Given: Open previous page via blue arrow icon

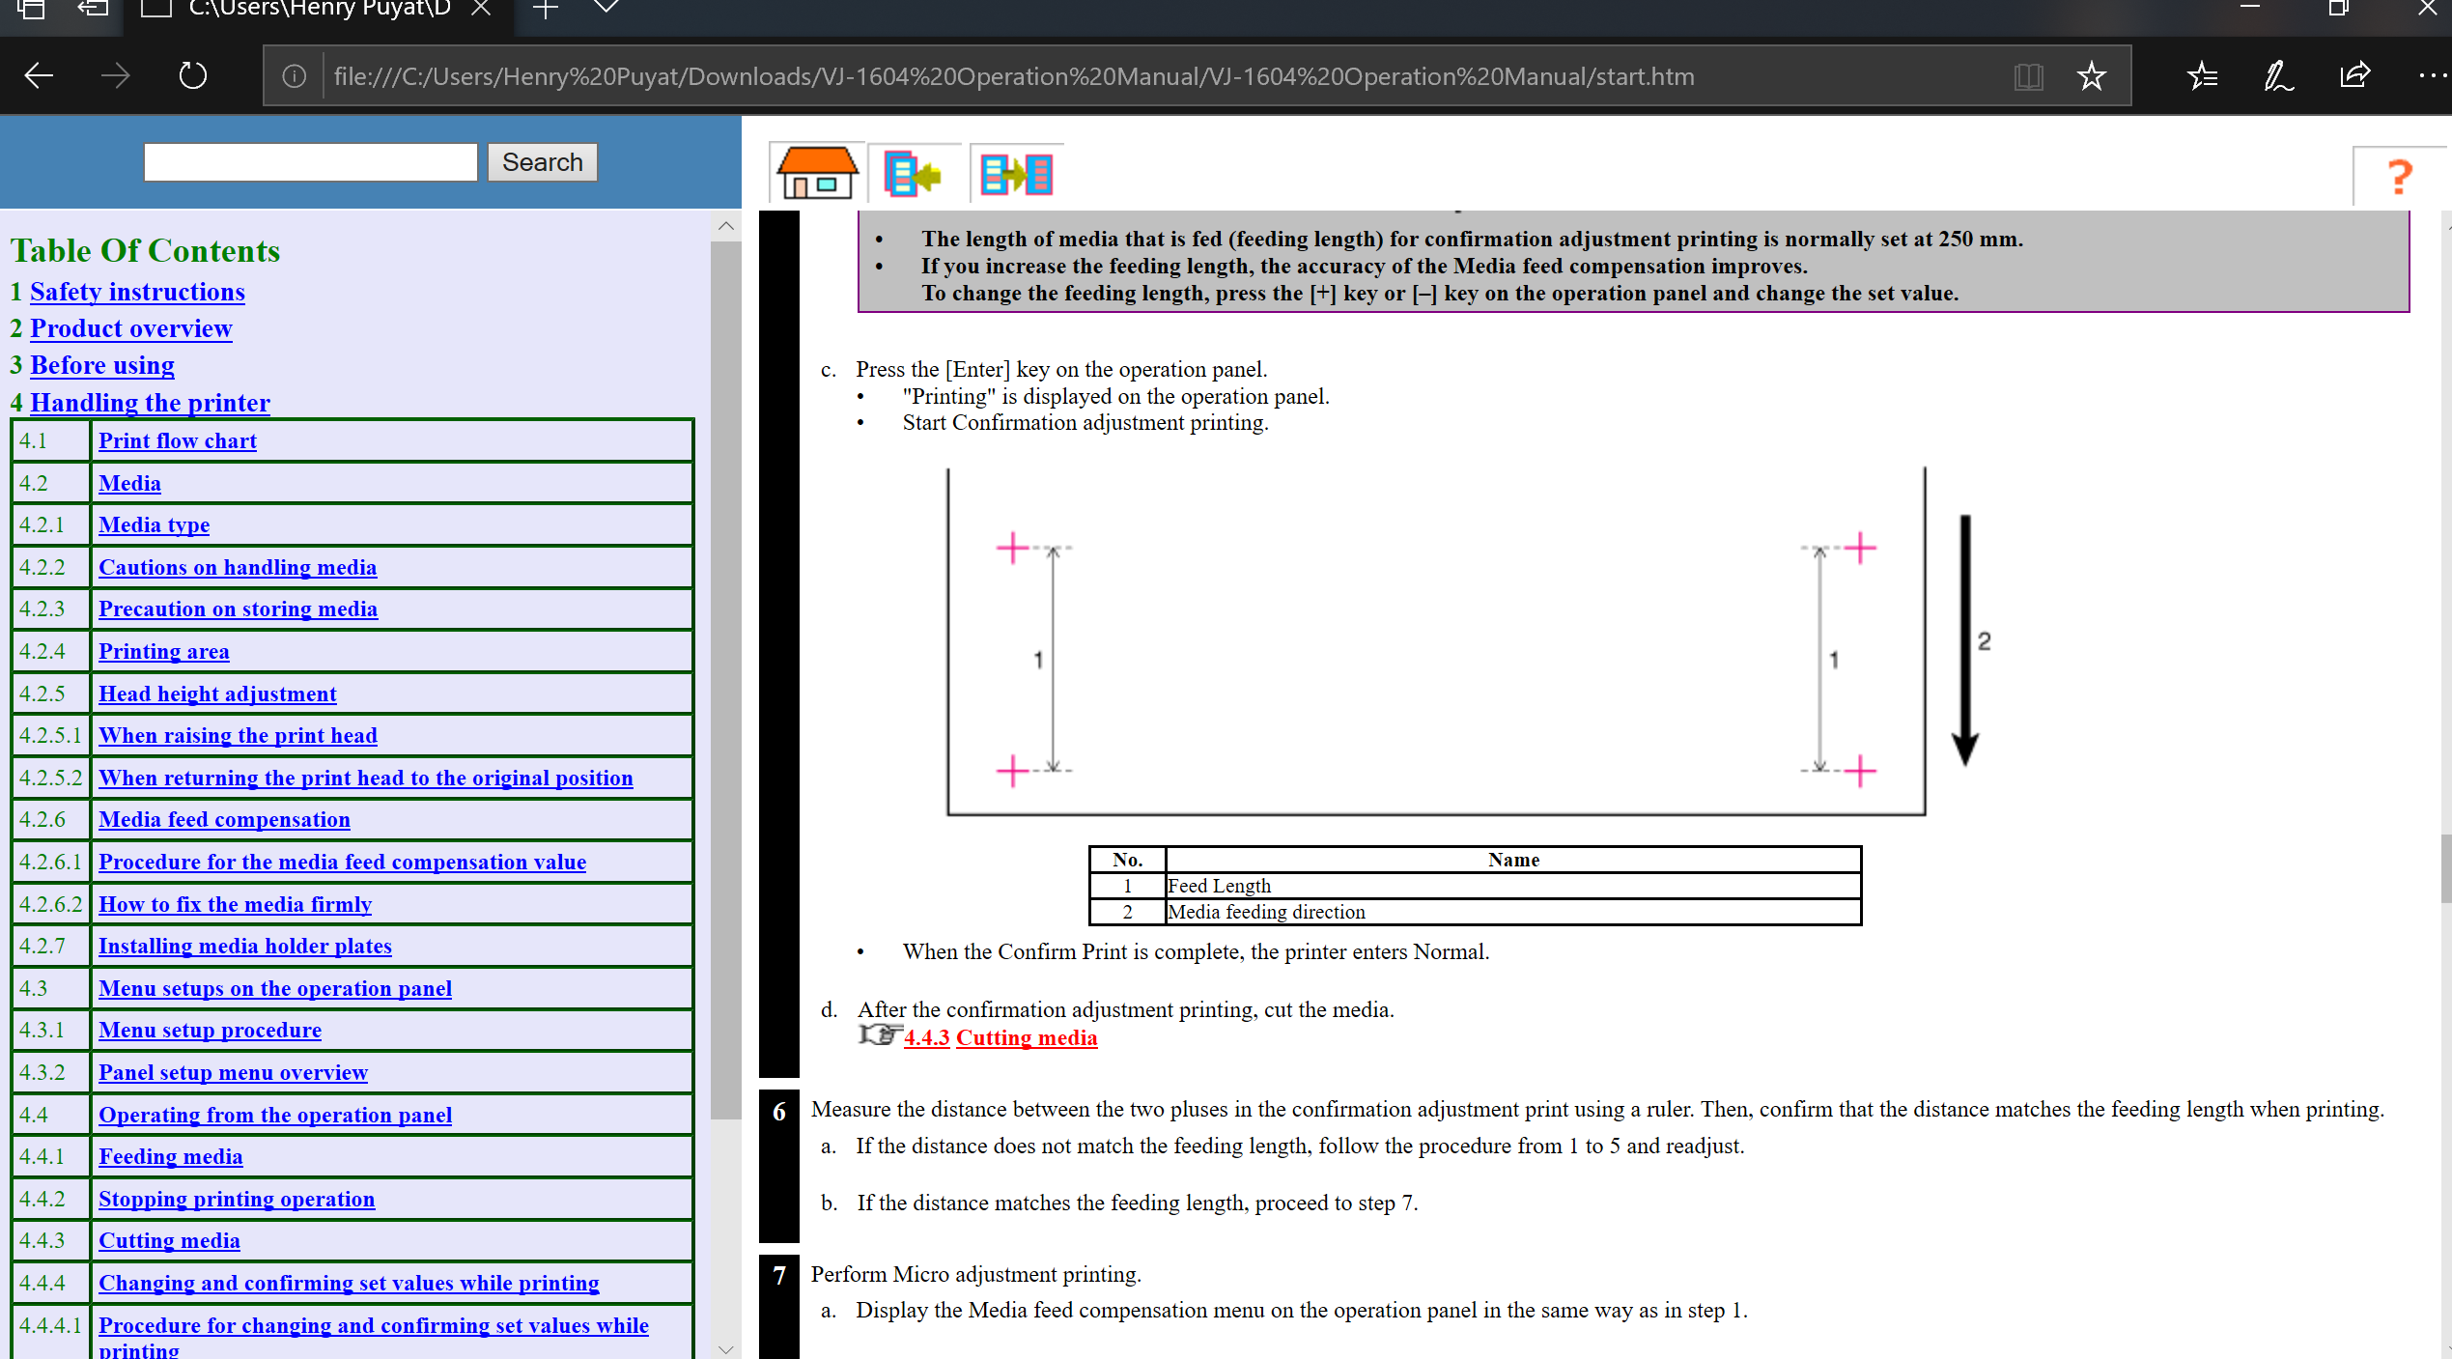Looking at the screenshot, I should (x=913, y=174).
